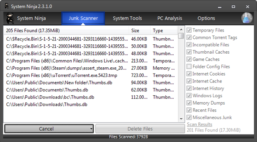The image size is (257, 142).
Task: Click the ninja icon in title bar
Action: point(7,6)
